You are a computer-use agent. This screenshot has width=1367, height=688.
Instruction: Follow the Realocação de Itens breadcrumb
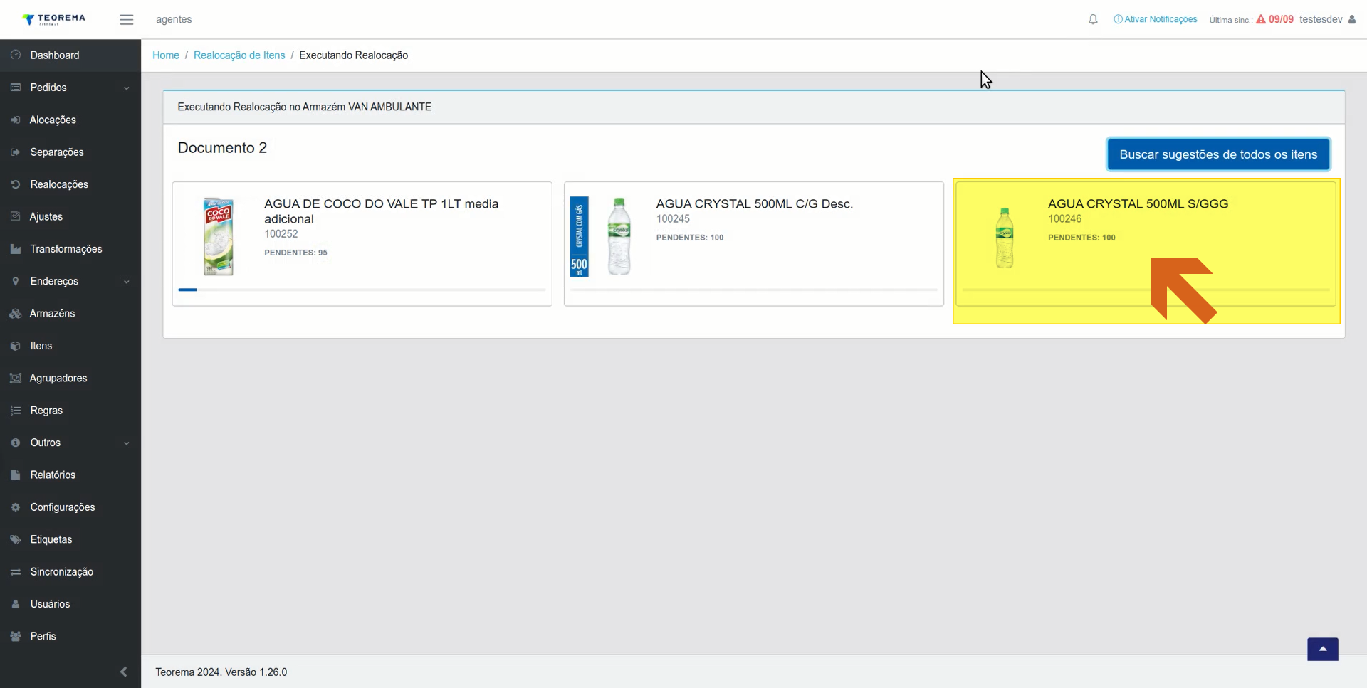click(x=239, y=55)
